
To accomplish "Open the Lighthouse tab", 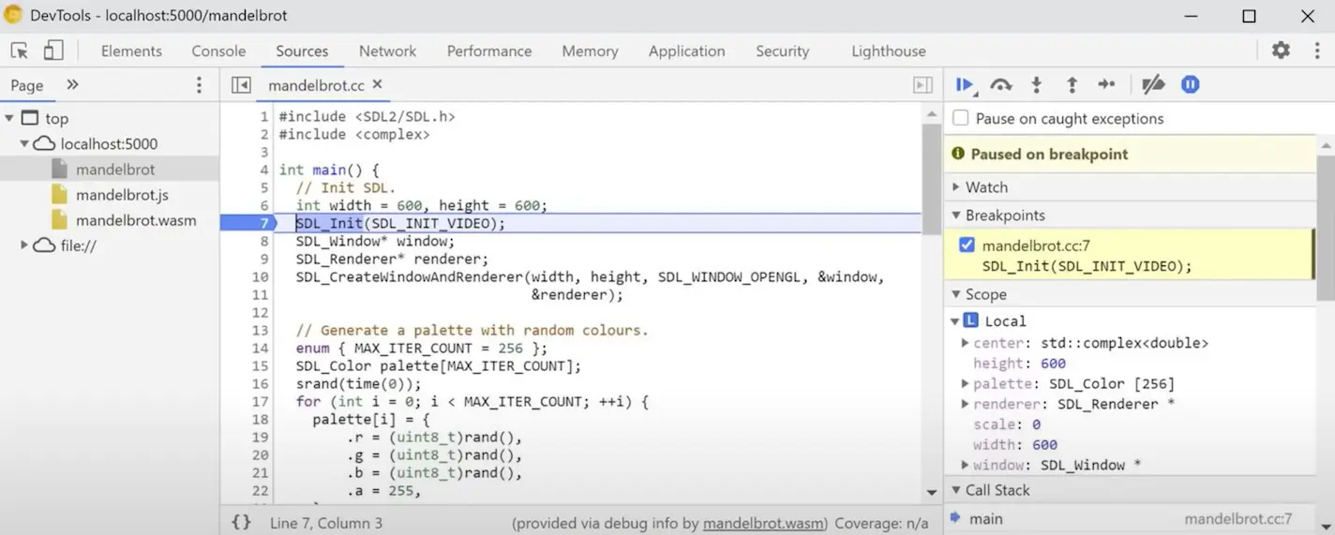I will (x=888, y=52).
